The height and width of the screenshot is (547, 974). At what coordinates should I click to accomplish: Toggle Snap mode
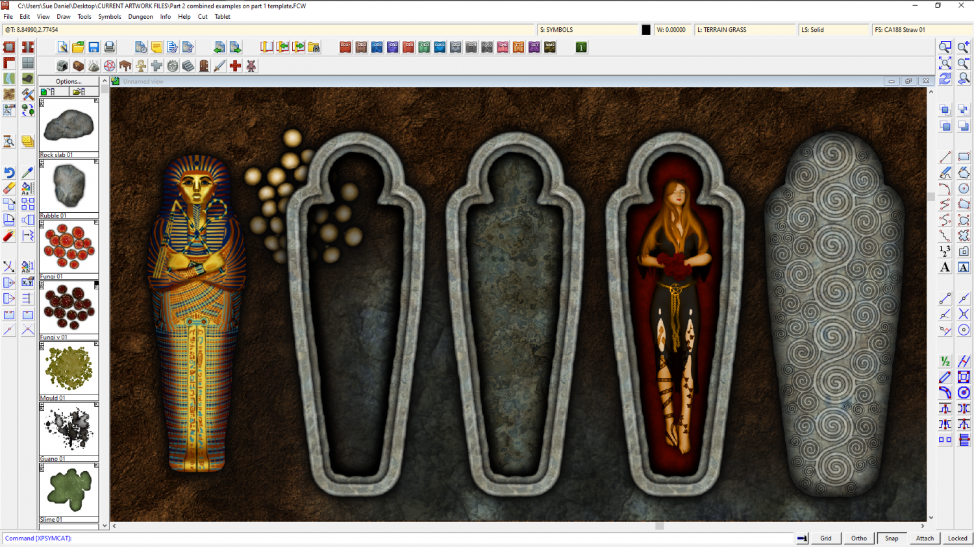tap(892, 538)
